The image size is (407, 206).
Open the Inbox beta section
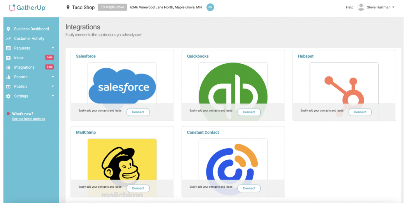(8, 57)
